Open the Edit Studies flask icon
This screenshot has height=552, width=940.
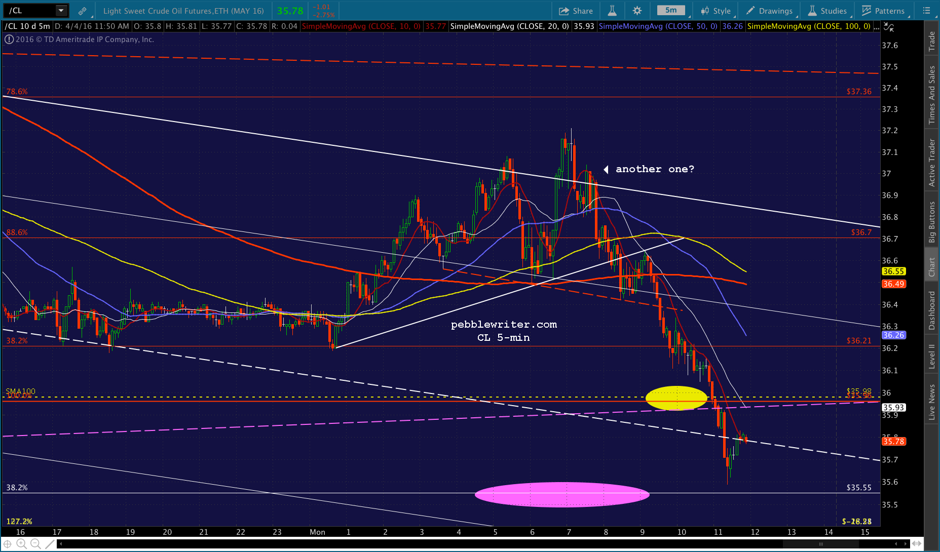point(612,11)
